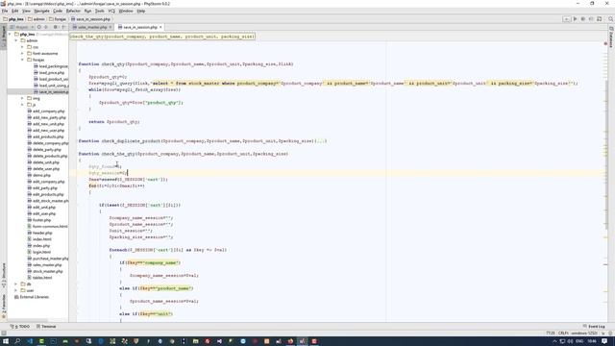Image resolution: width=615 pixels, height=346 pixels.
Task: Open the Code menu
Action: pos(58,11)
